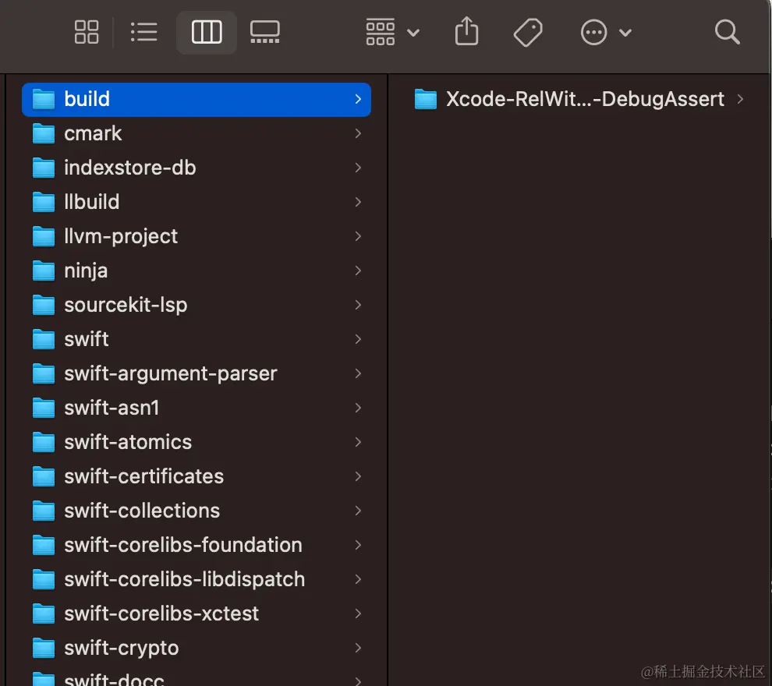Open the Edit Tags toolbar icon
The width and height of the screenshot is (772, 686).
click(528, 33)
